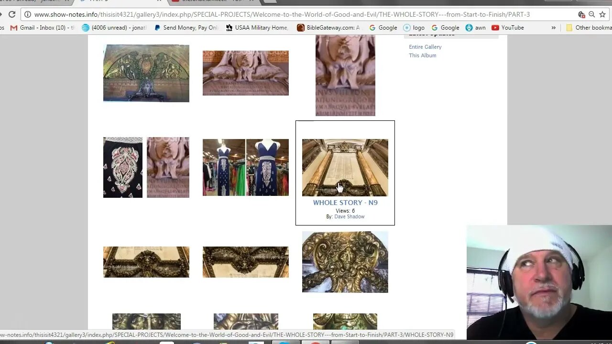Open the YouTube bookmark
612x344 pixels.
tap(507, 28)
